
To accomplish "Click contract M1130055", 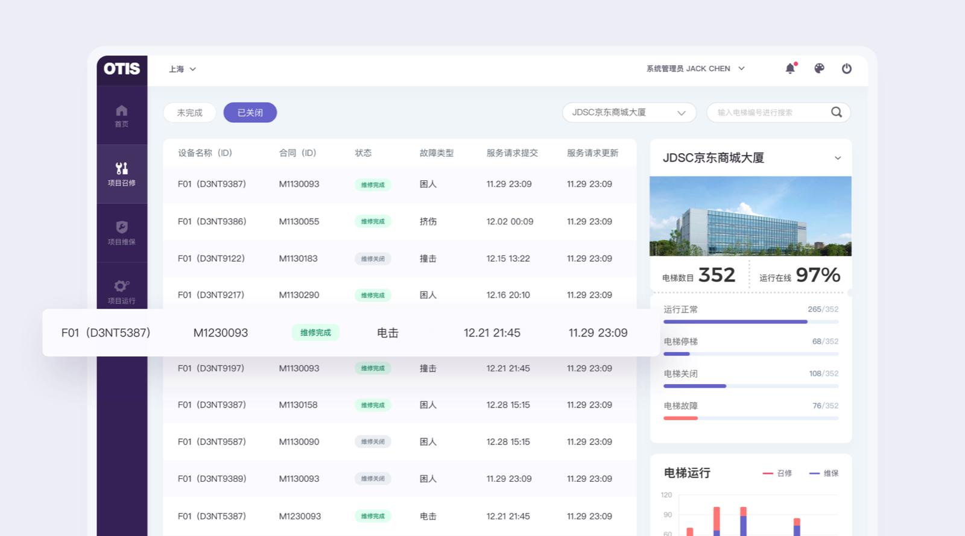I will click(299, 221).
